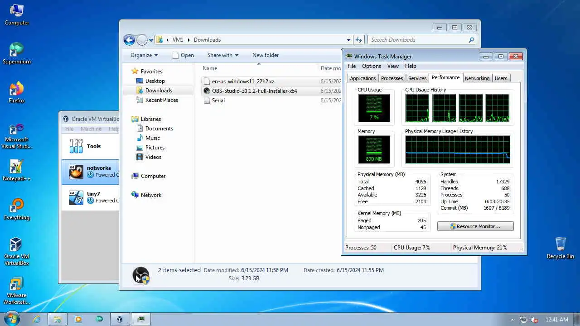
Task: Open the Organize dropdown menu
Action: click(x=144, y=55)
